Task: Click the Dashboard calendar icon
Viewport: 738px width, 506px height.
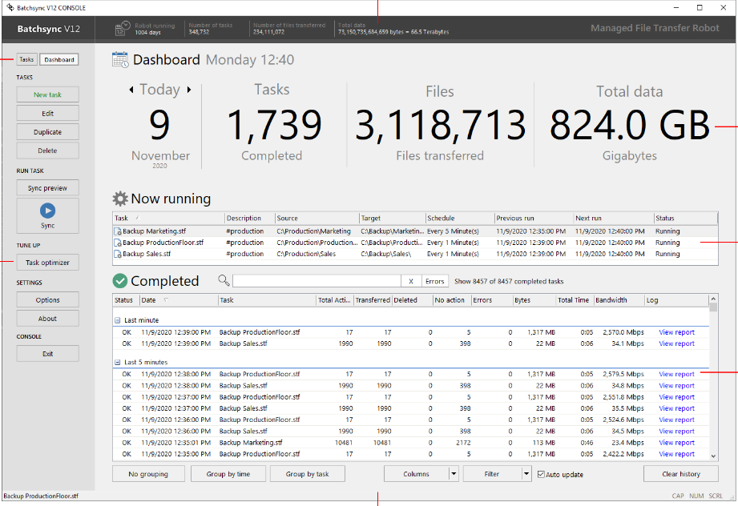Action: 120,59
